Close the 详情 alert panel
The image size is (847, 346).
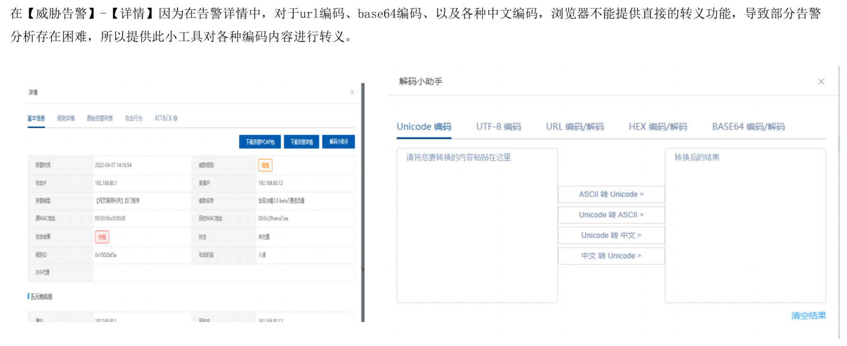pyautogui.click(x=352, y=93)
